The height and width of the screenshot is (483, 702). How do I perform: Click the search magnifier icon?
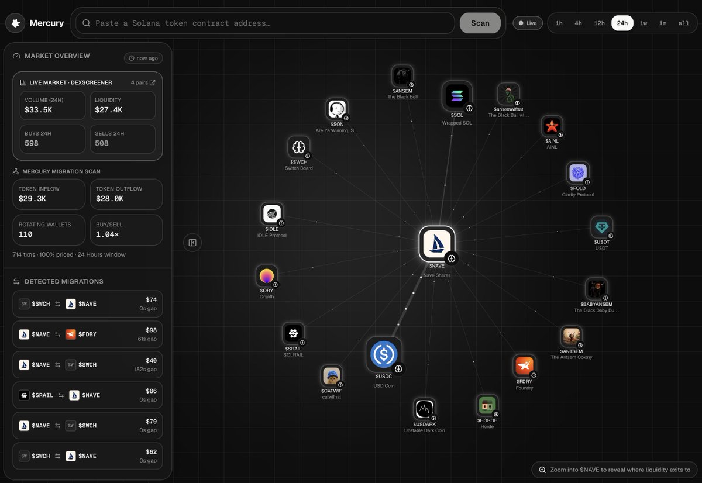pos(87,23)
